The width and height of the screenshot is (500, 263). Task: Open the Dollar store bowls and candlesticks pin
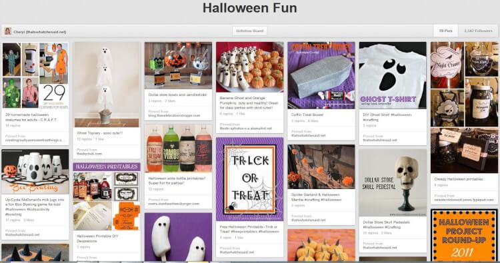(x=178, y=66)
